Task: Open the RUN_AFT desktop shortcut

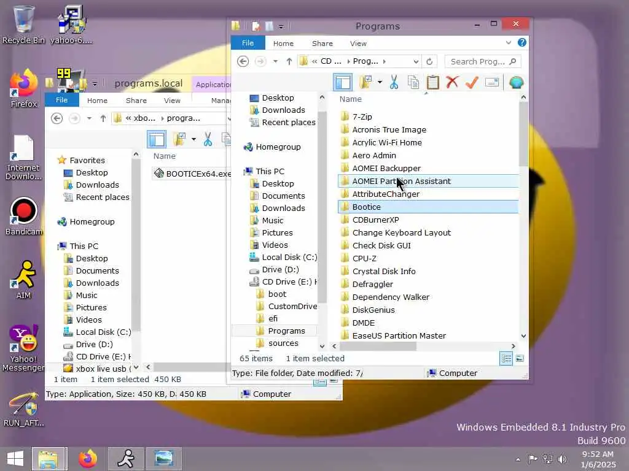Action: click(24, 409)
